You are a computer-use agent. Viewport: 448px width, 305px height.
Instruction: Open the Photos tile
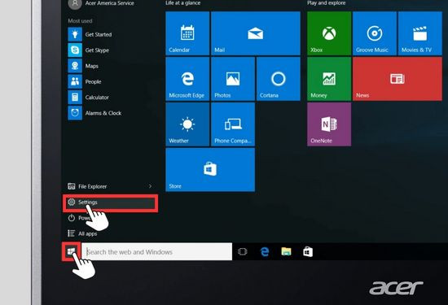tap(233, 79)
